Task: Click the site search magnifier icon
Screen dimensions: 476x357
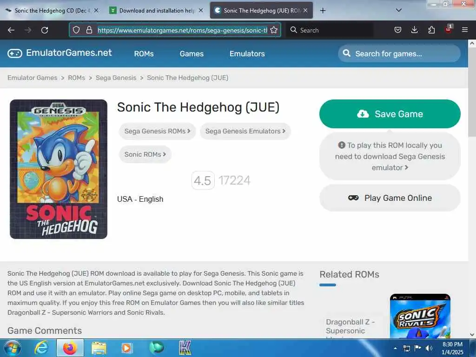Action: (346, 53)
